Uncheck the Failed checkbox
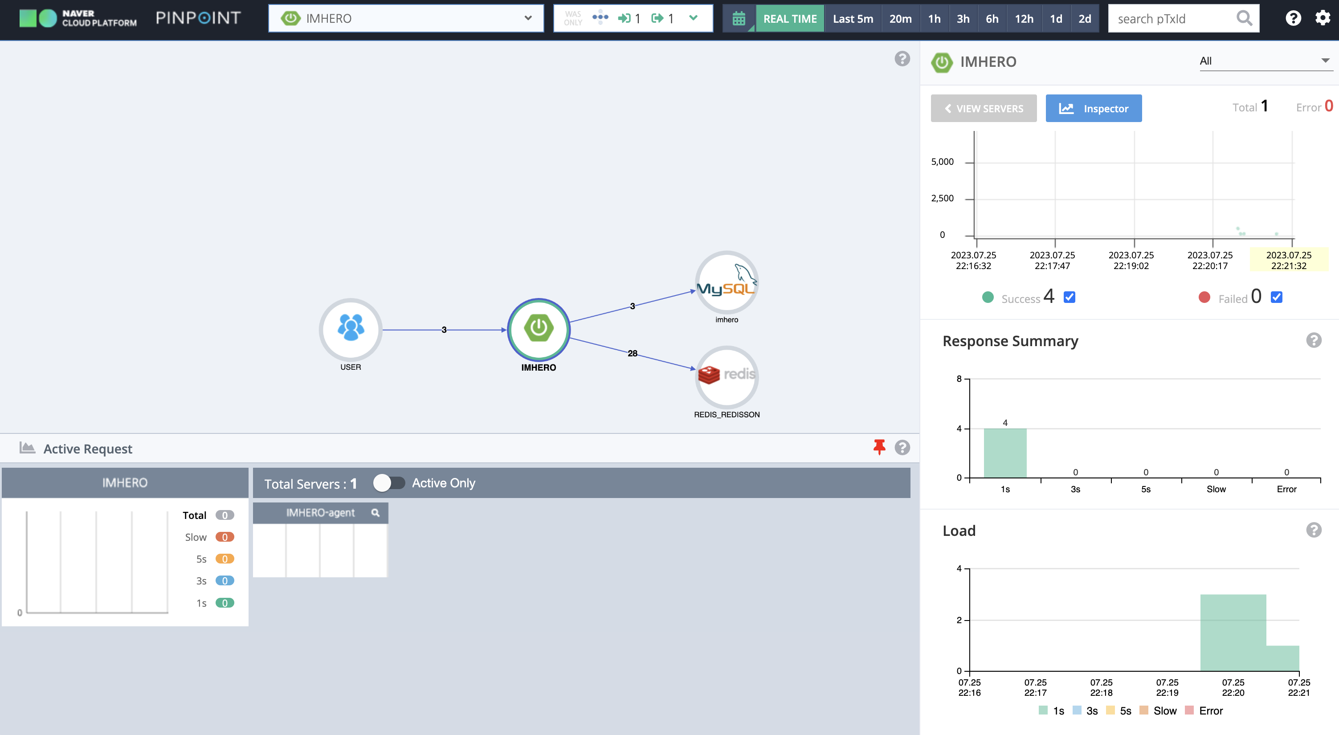1339x735 pixels. pos(1276,297)
